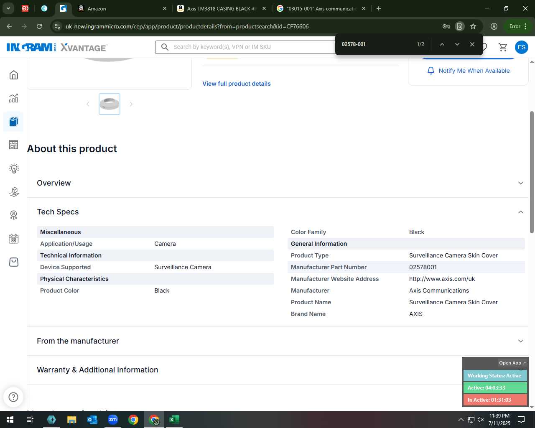Switch to the second pinned tab
Image resolution: width=535 pixels, height=428 pixels.
[44, 8]
